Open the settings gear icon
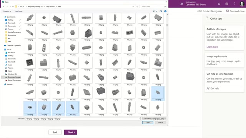 pos(227,4)
